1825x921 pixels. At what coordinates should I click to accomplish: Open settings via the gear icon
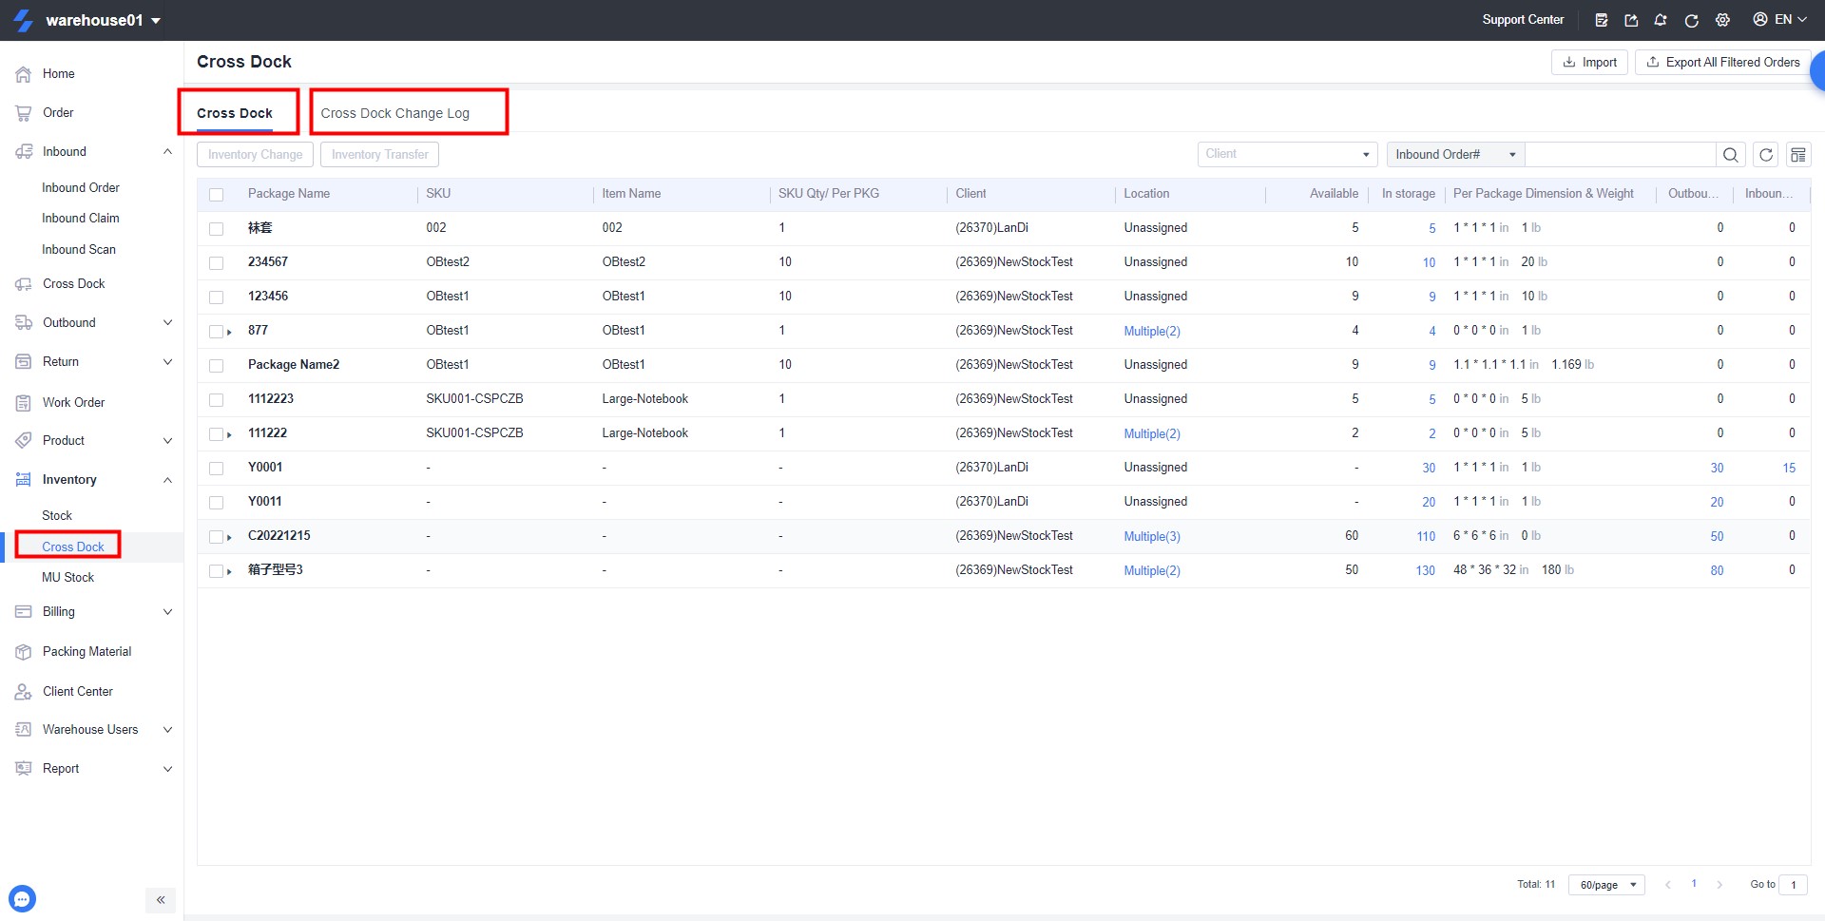[1722, 20]
